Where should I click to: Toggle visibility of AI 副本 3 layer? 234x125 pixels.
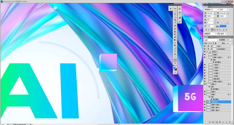(205, 65)
